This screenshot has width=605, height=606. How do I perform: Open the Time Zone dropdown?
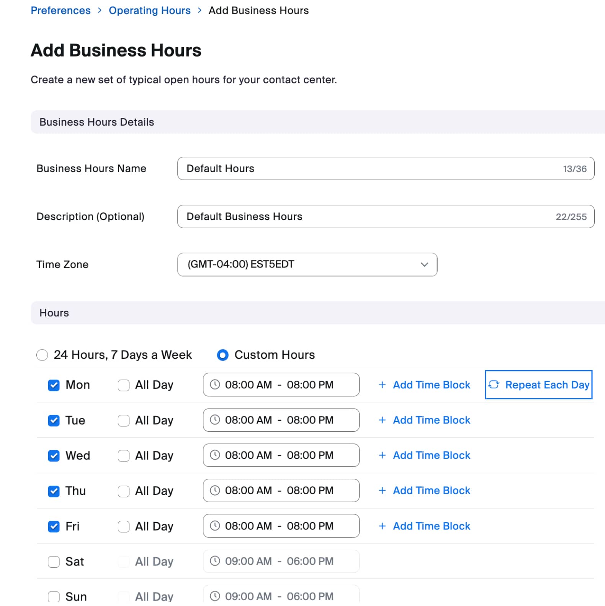click(307, 264)
